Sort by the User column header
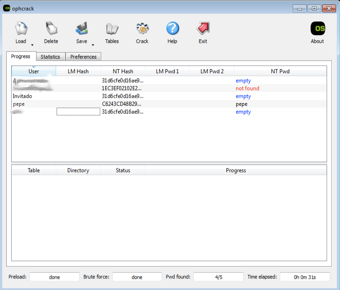340x290 pixels. tap(33, 71)
